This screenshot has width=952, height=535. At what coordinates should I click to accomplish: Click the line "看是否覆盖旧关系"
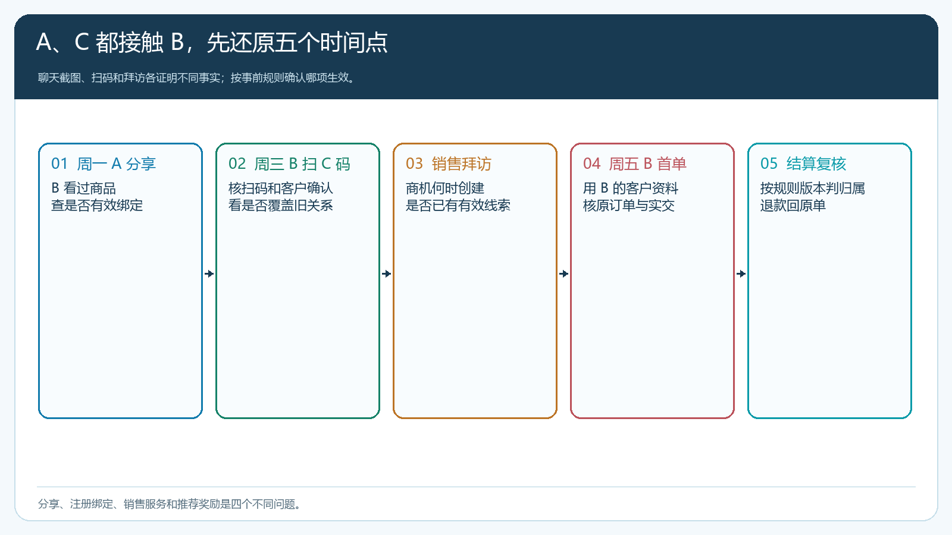point(280,206)
